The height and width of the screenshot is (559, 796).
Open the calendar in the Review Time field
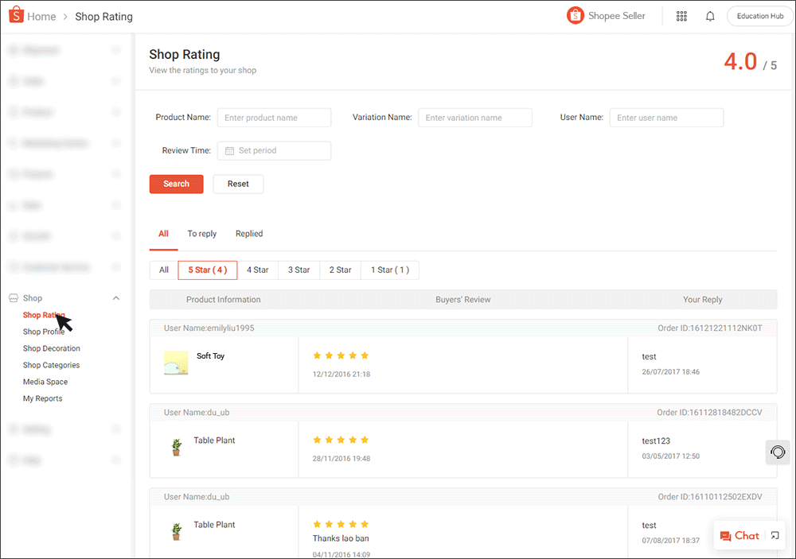click(228, 150)
